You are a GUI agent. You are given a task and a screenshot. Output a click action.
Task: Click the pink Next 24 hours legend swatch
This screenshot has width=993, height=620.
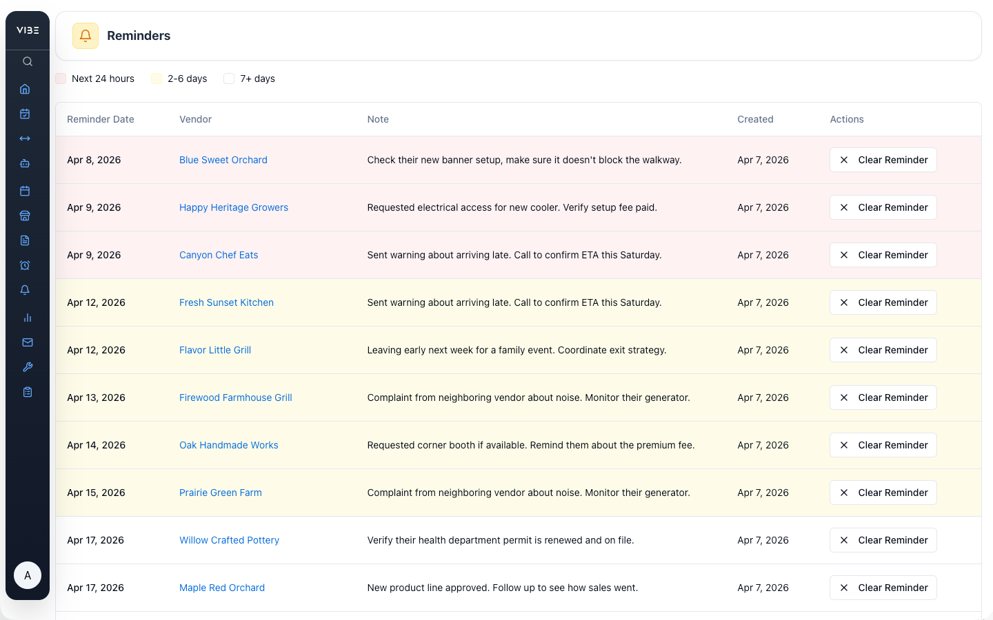pos(61,79)
